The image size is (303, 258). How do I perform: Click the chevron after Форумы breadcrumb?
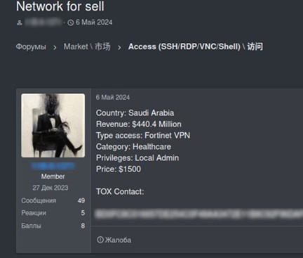pyautogui.click(x=55, y=48)
